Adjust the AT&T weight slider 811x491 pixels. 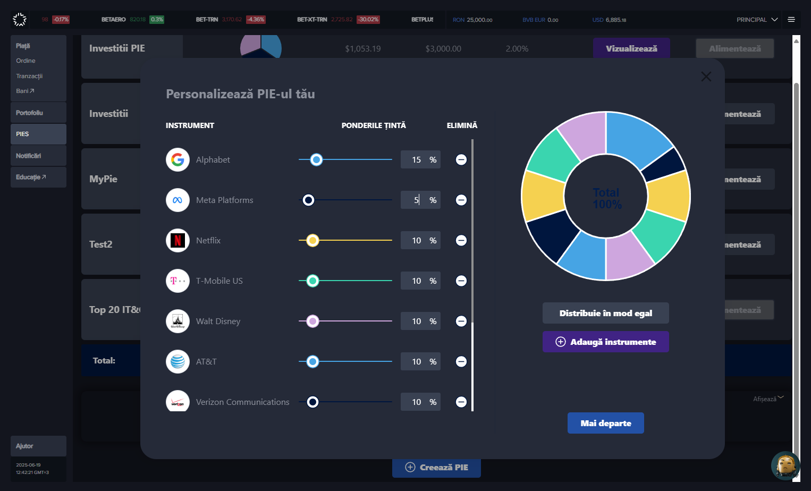(345, 361)
